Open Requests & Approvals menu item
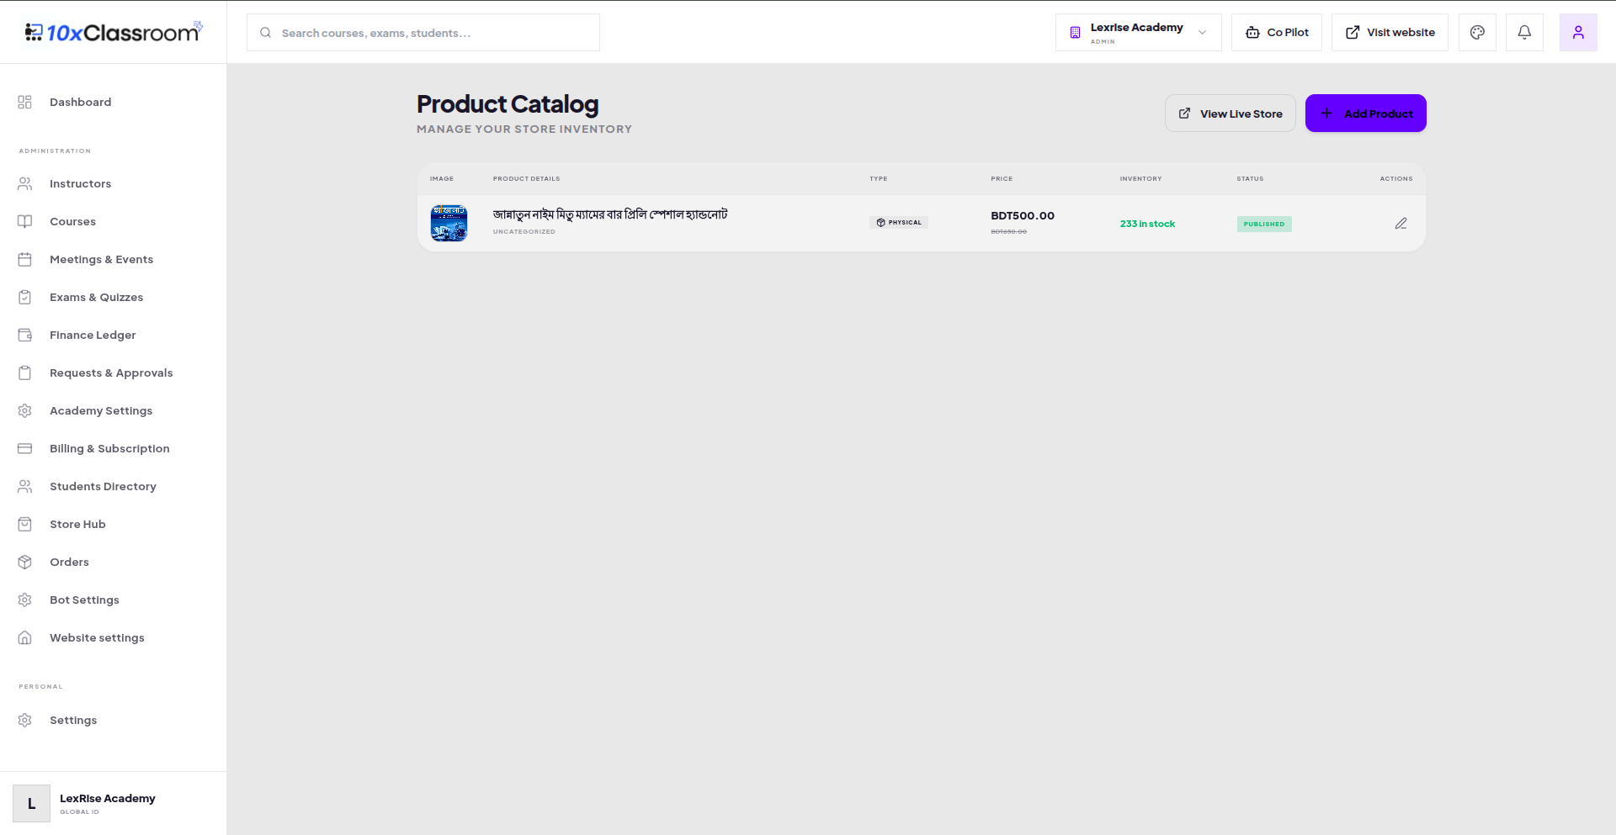1616x835 pixels. tap(113, 373)
